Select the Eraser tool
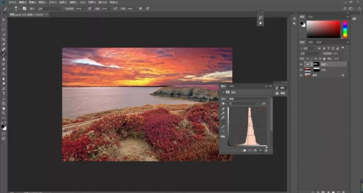This screenshot has width=363, height=193. [x=4, y=69]
